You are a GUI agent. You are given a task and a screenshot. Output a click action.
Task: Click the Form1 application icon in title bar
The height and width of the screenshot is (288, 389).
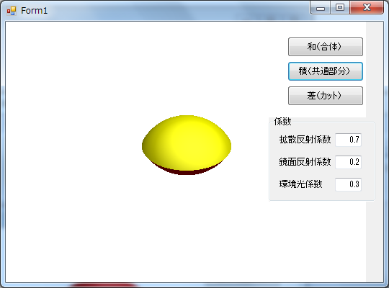tap(12, 11)
